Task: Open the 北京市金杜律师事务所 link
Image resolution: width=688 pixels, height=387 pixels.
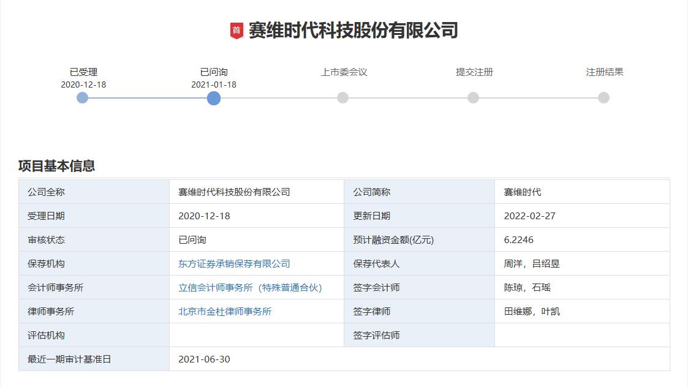Action: pyautogui.click(x=225, y=312)
